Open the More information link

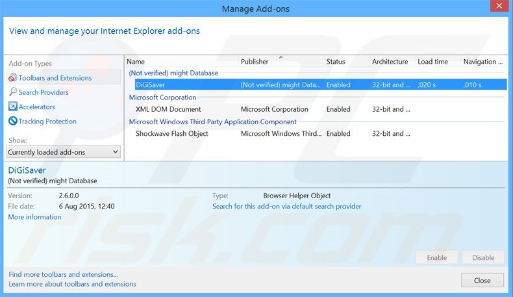[x=34, y=217]
